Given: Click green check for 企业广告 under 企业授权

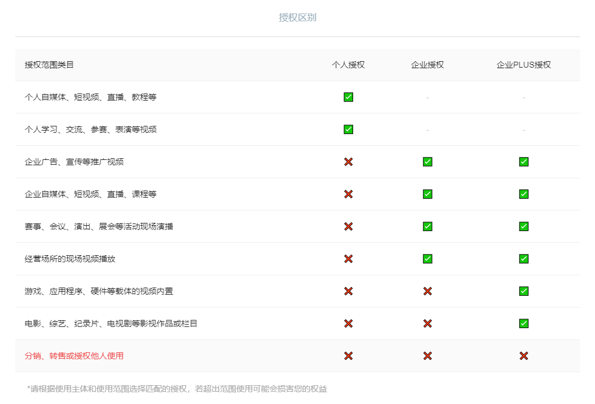Looking at the screenshot, I should (x=427, y=162).
